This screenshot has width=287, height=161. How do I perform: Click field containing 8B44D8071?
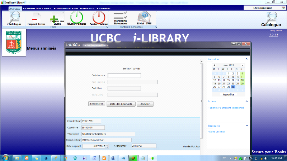pyautogui.click(x=93, y=128)
